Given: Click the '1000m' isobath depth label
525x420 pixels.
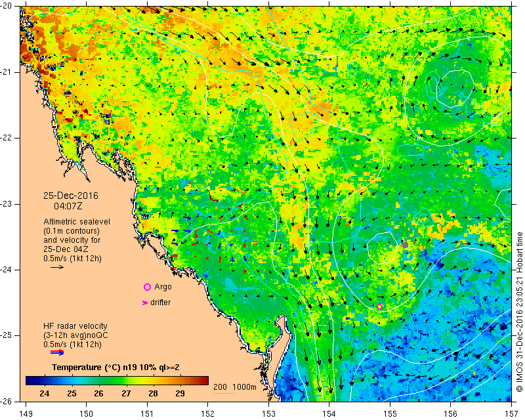Looking at the screenshot, I should point(244,387).
